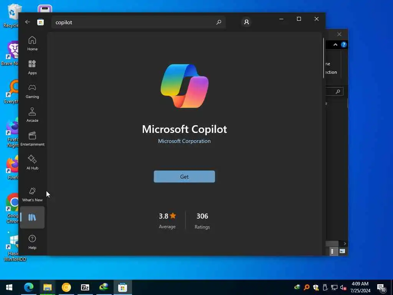Select Entertainment in the sidebar
This screenshot has width=393, height=295.
pyautogui.click(x=32, y=139)
